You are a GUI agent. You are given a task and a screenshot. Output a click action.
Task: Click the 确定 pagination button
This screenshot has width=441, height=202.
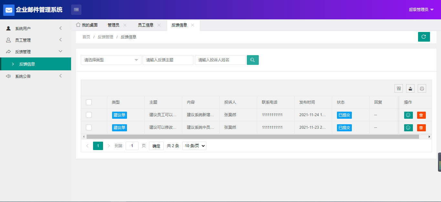[x=156, y=146]
